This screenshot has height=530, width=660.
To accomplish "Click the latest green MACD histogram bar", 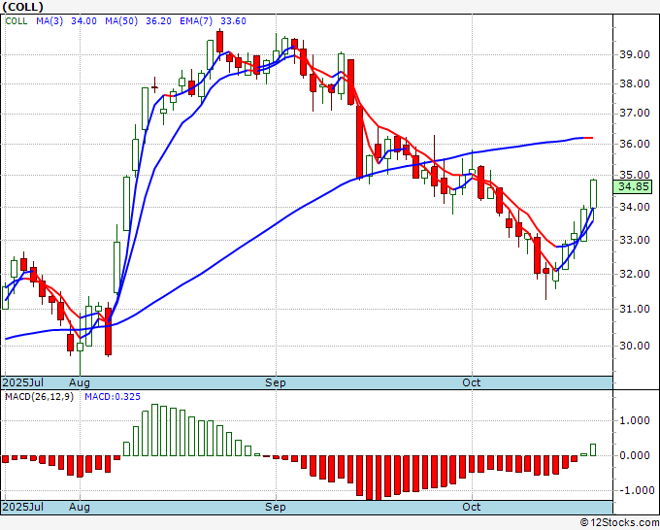I will pyautogui.click(x=593, y=450).
